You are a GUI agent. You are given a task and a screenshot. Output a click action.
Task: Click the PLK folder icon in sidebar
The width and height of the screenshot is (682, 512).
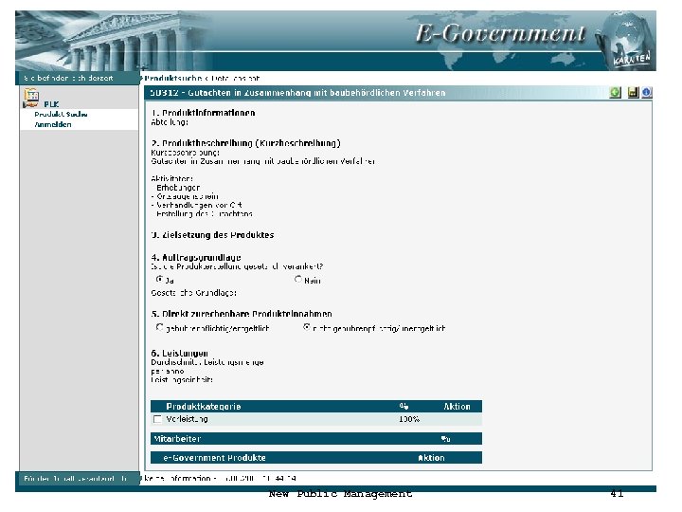[31, 98]
